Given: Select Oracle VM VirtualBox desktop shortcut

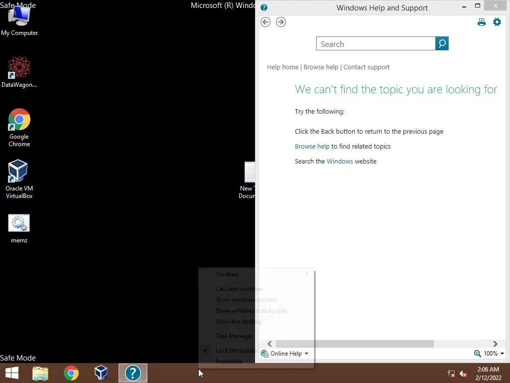Looking at the screenshot, I should coord(19,179).
